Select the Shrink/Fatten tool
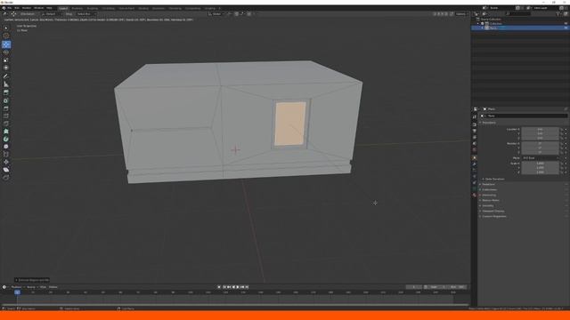The height and width of the screenshot is (320, 570). pyautogui.click(x=6, y=162)
